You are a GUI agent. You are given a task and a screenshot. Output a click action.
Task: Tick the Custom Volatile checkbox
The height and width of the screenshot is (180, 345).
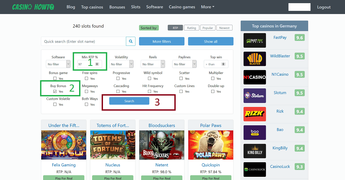(x=55, y=104)
